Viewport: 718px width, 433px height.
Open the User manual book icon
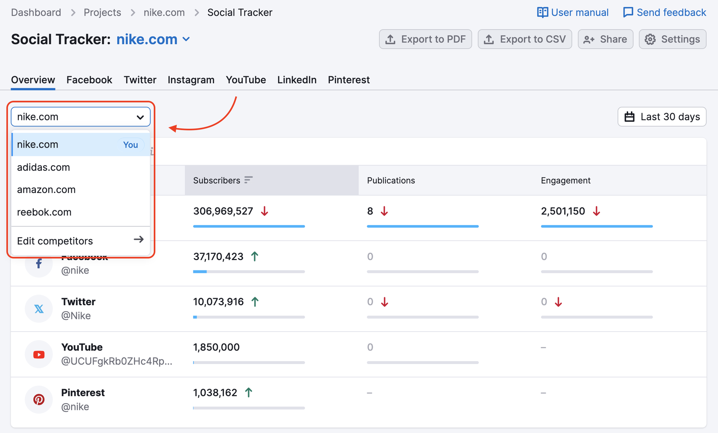[x=542, y=12]
